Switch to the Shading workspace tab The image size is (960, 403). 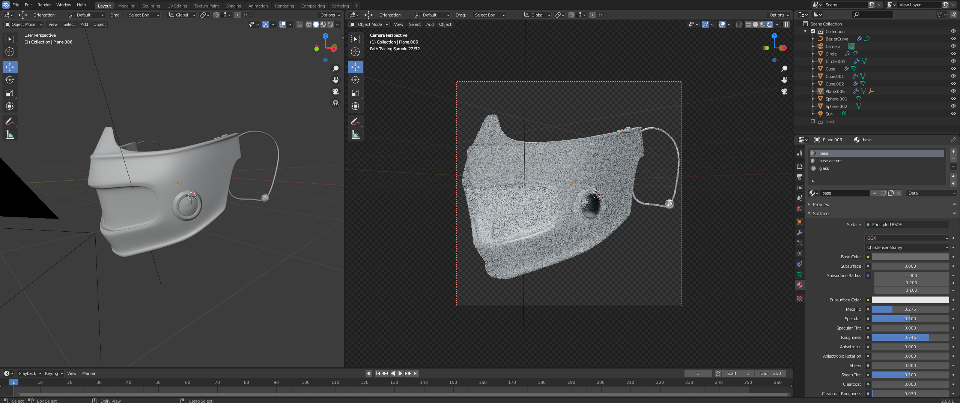click(x=233, y=6)
